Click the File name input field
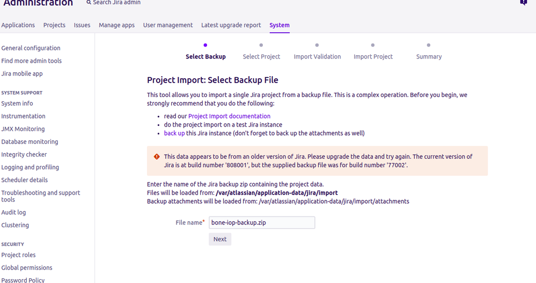536x283 pixels. 262,222
